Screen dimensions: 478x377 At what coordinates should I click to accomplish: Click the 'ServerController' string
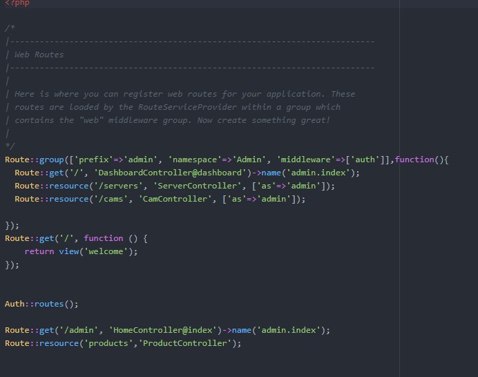pos(198,186)
